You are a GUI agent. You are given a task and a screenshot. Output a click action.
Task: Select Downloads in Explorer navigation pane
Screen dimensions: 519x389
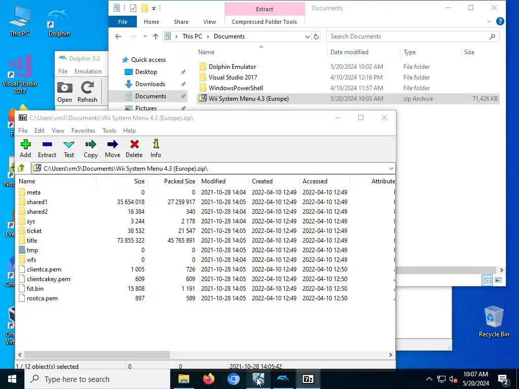click(x=150, y=84)
